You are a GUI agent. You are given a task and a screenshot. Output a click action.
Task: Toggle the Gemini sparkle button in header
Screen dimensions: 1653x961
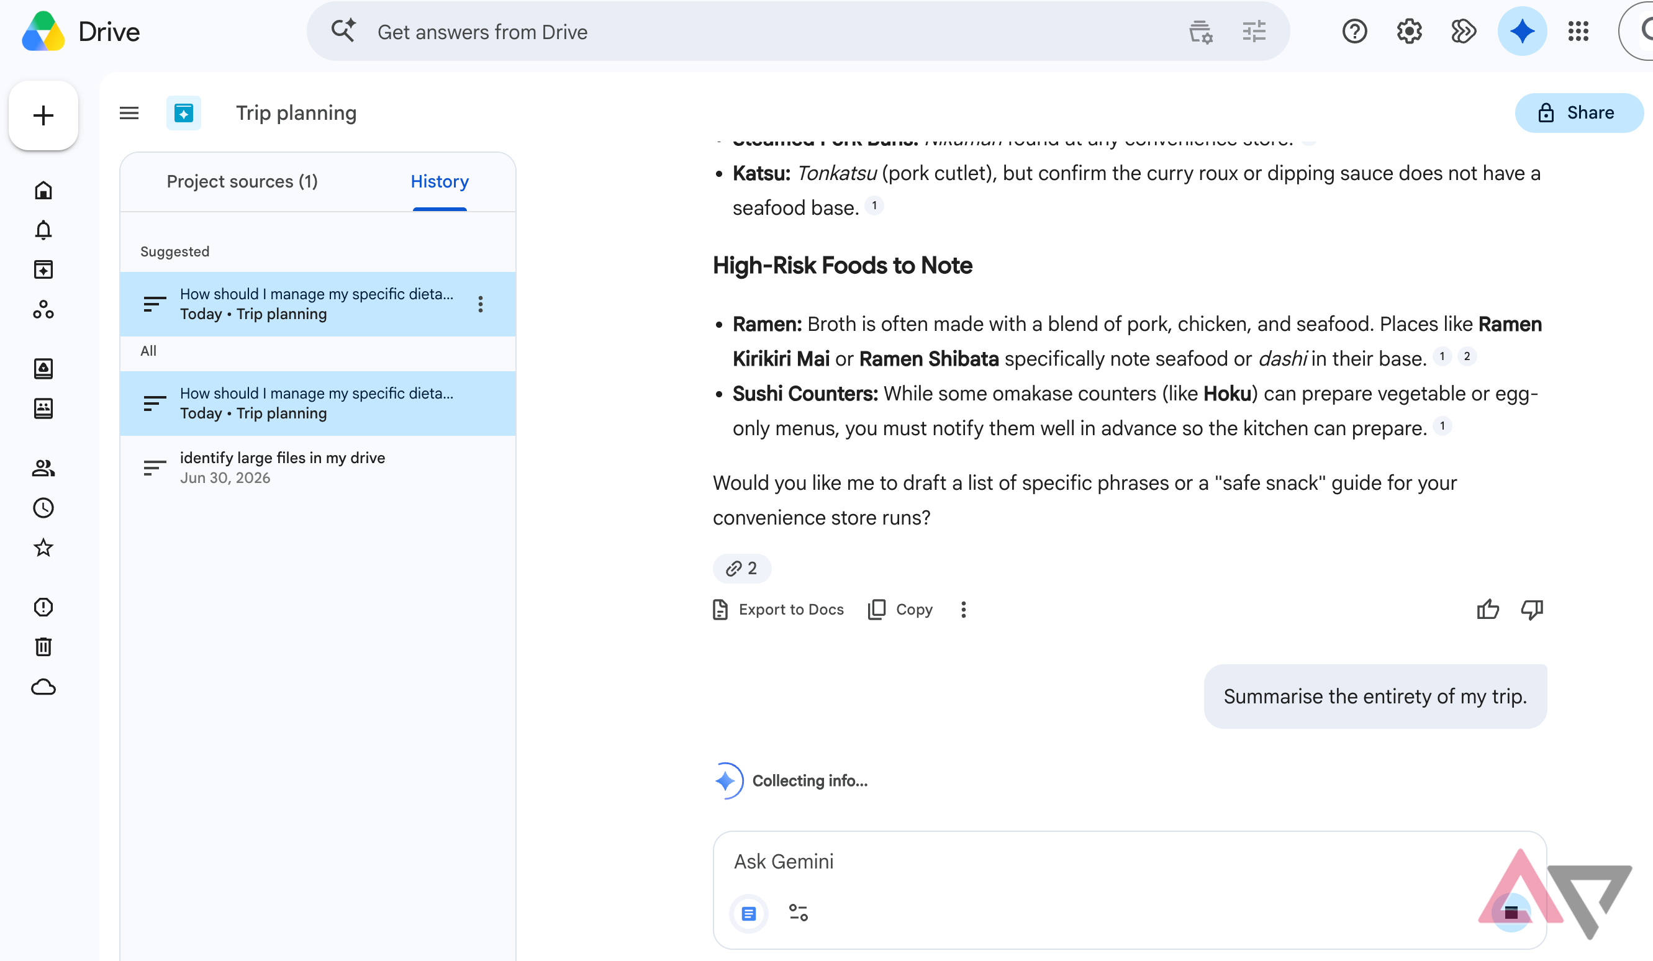pyautogui.click(x=1522, y=32)
